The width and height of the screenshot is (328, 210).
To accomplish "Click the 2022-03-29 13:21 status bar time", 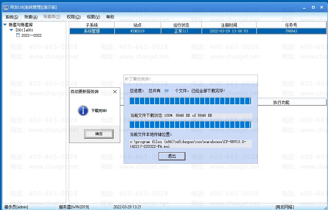I will point(127,207).
